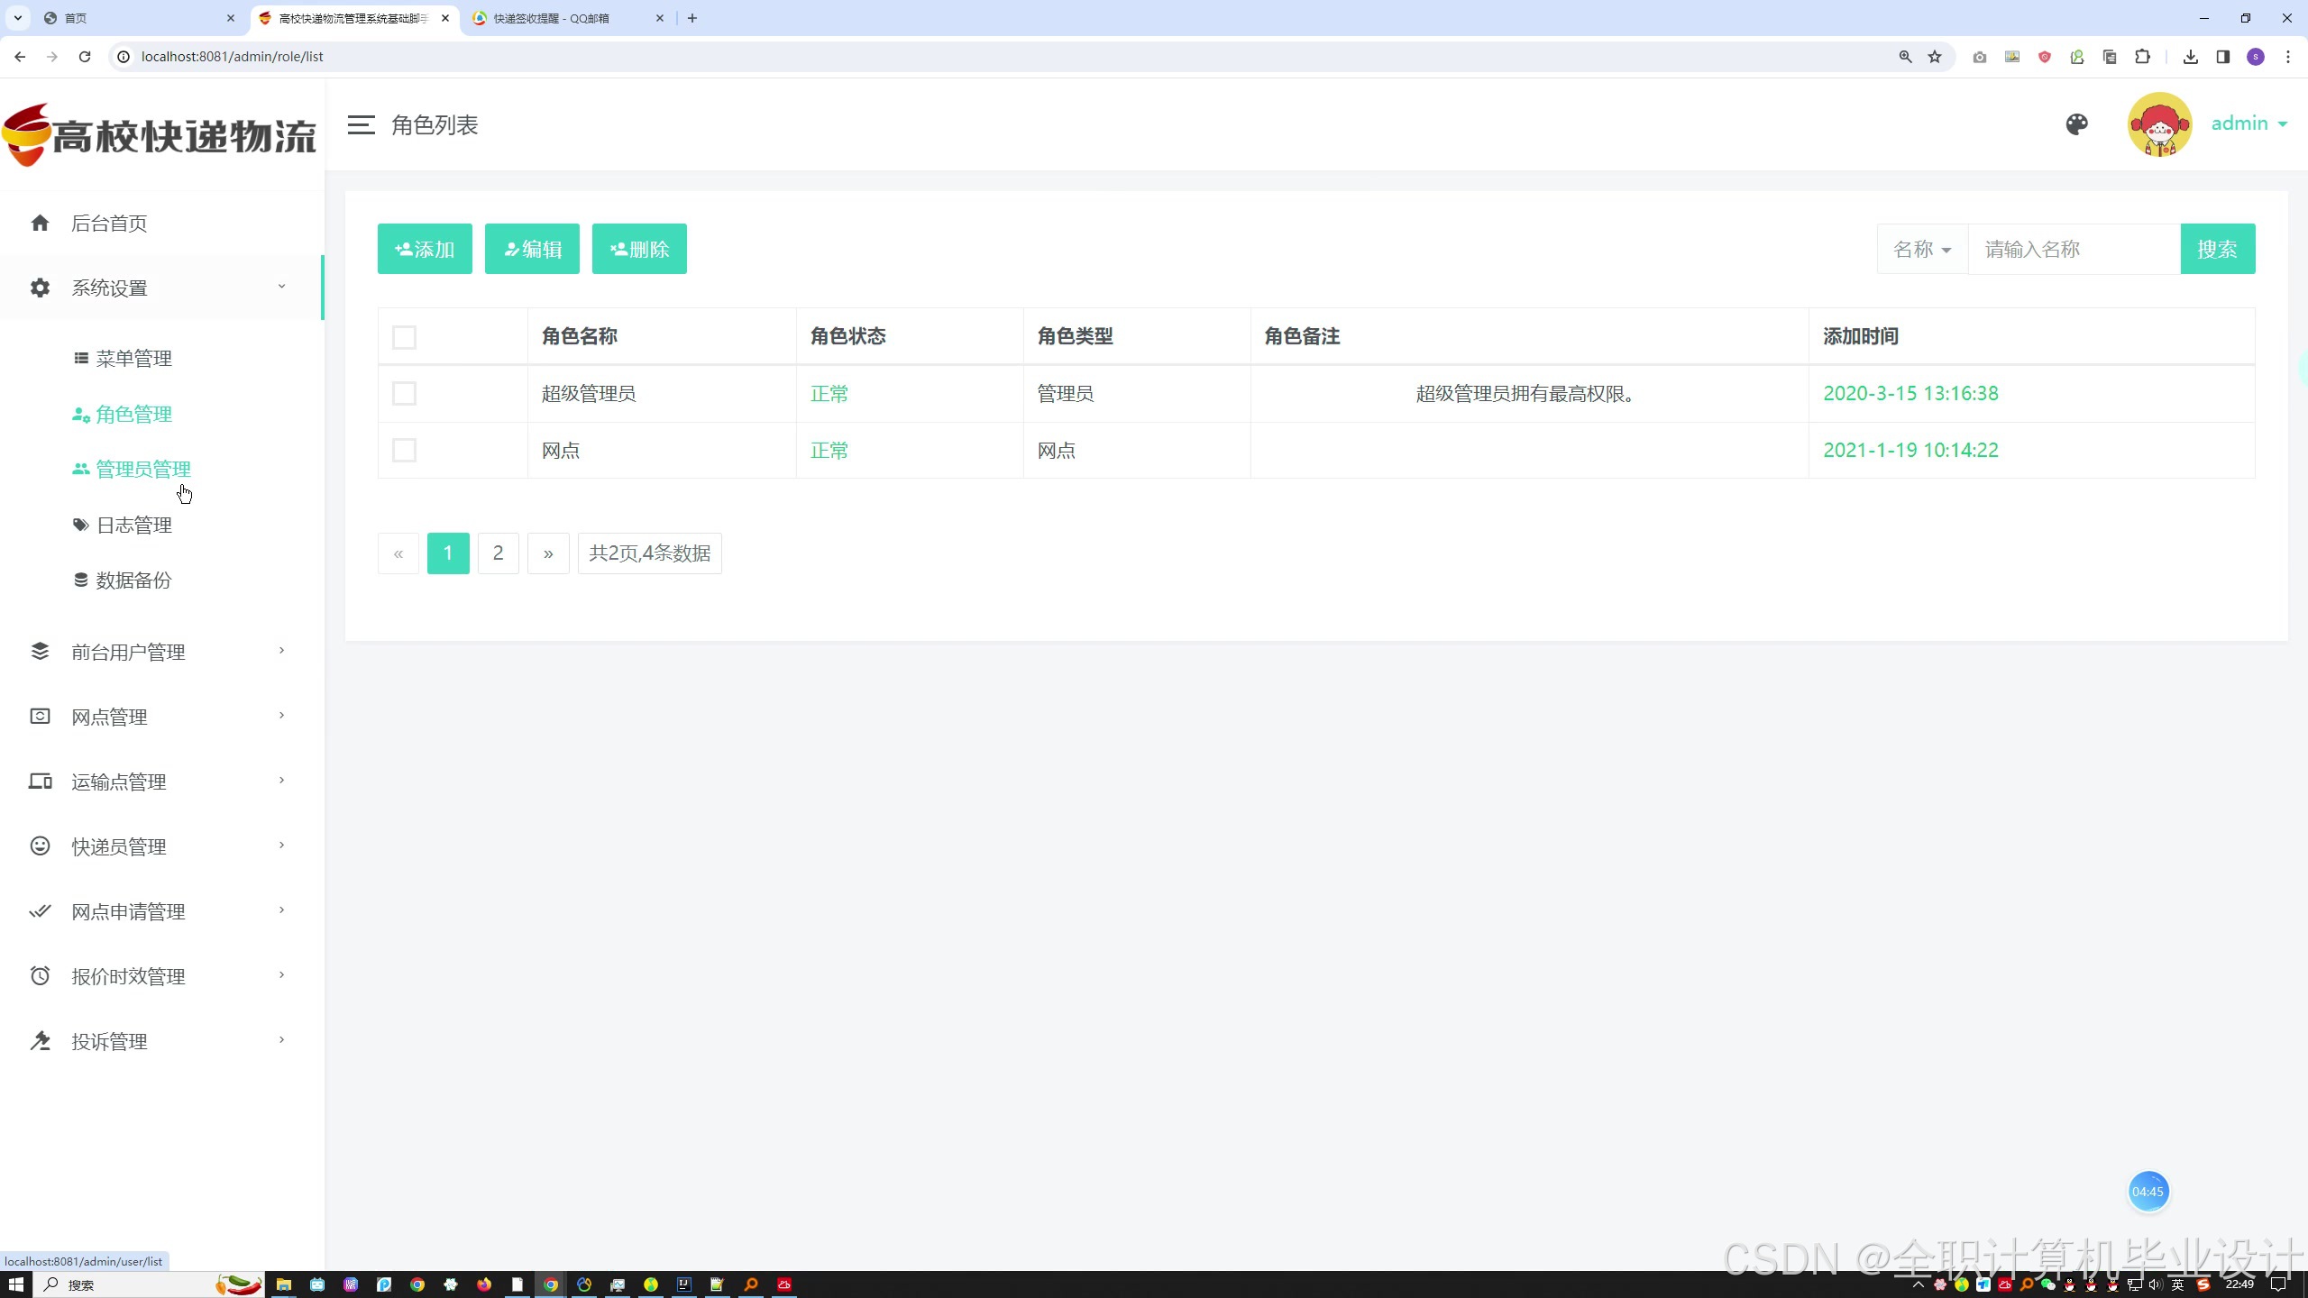The height and width of the screenshot is (1298, 2308).
Task: Click the 系统设置 gear icon
Action: [x=40, y=288]
